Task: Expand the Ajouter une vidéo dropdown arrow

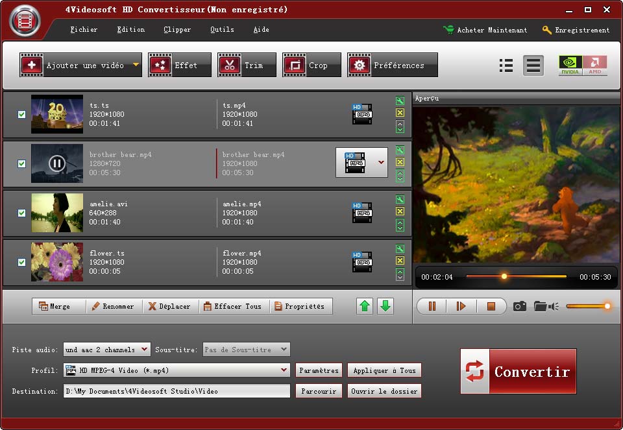Action: pos(136,65)
